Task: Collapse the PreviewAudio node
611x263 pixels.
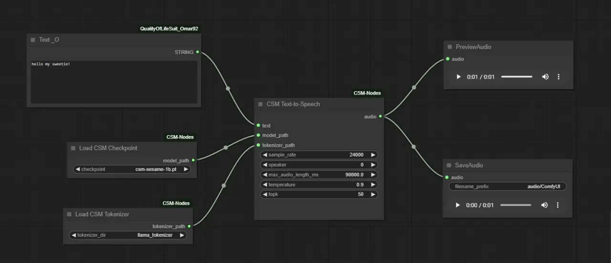Action: (x=450, y=47)
